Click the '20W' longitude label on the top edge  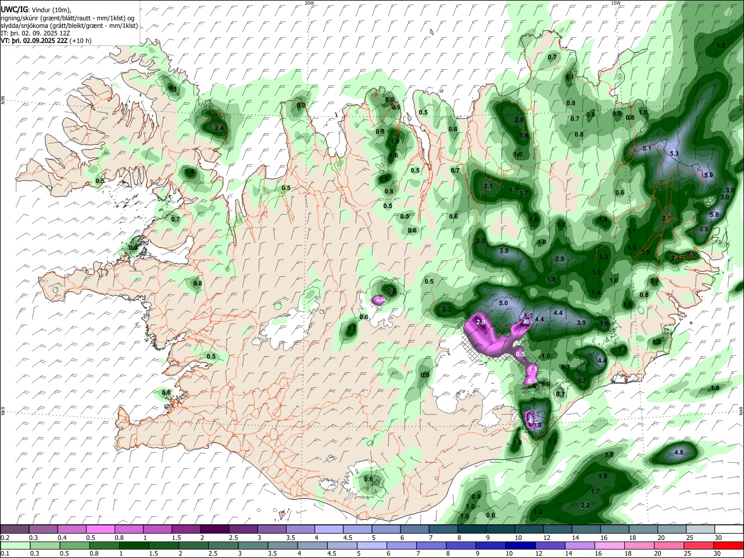click(309, 3)
